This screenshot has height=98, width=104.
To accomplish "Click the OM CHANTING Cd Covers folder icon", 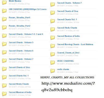I will [x=4, y=11].
